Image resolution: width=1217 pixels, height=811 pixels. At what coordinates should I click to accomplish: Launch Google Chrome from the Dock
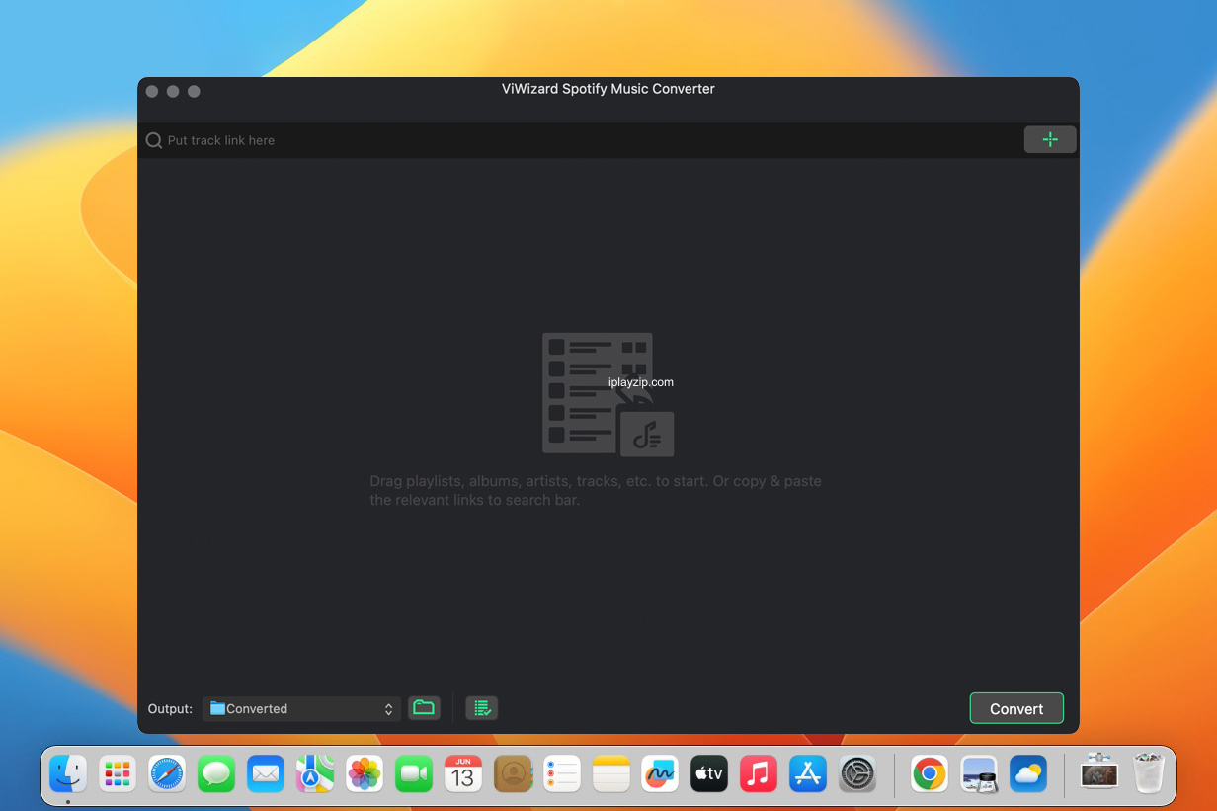[x=930, y=774]
